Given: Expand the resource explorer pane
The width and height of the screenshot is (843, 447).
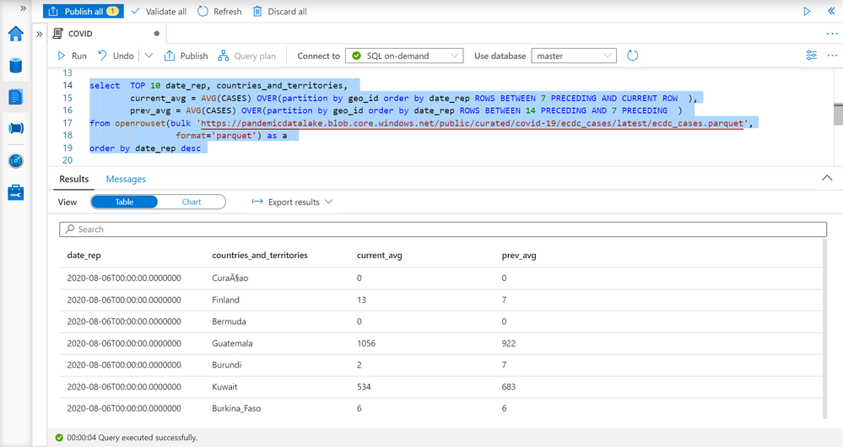Looking at the screenshot, I should click(40, 34).
